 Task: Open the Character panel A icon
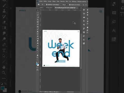coord(84,40)
